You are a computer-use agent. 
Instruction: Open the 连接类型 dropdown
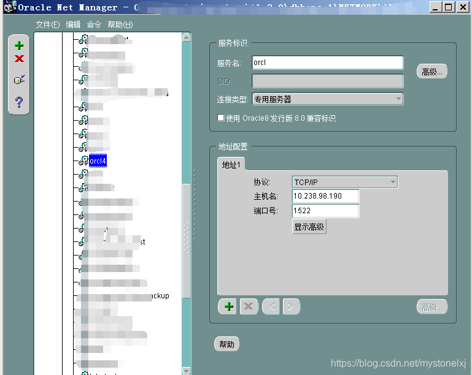pyautogui.click(x=328, y=99)
